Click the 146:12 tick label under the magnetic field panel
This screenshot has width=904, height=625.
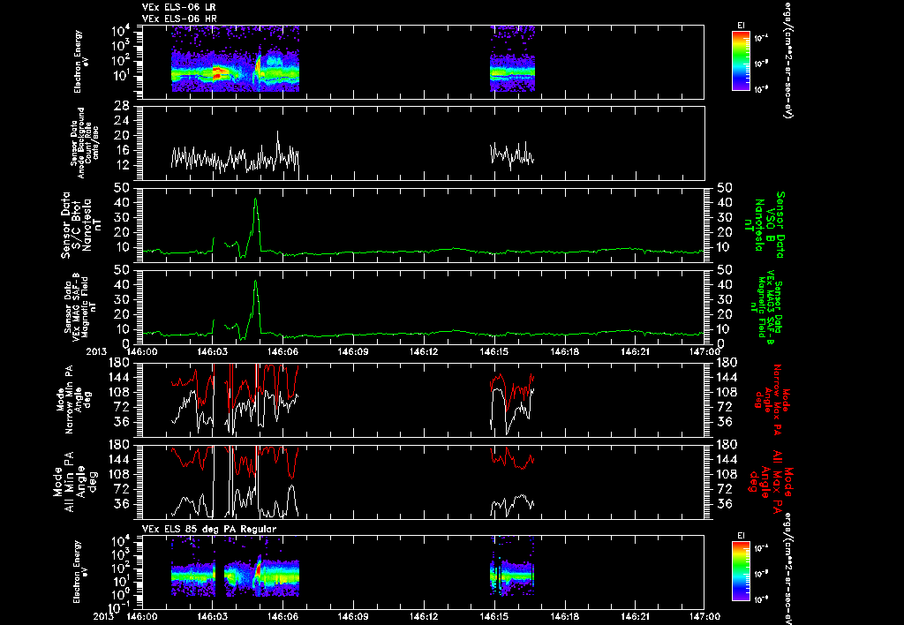point(423,351)
